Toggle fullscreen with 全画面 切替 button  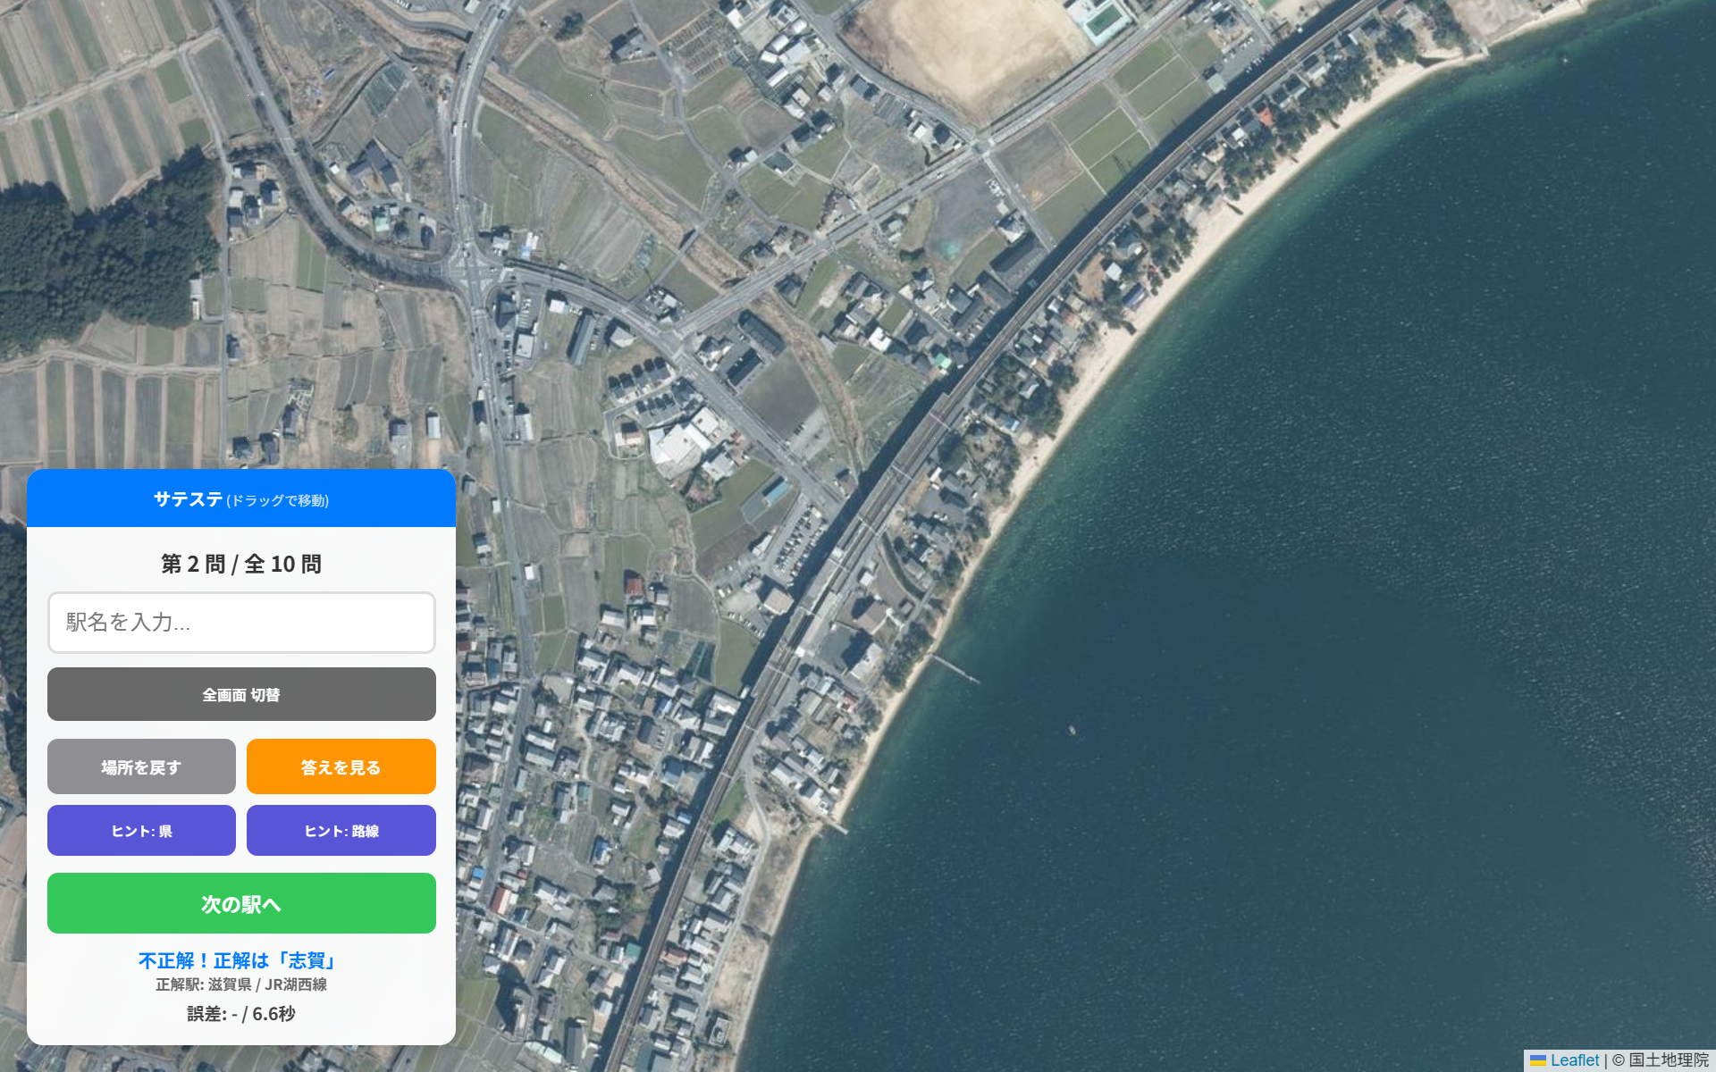click(241, 694)
